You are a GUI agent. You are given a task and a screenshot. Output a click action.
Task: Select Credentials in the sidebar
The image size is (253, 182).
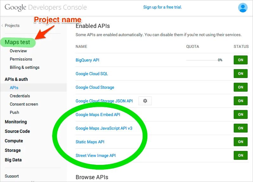coord(20,96)
